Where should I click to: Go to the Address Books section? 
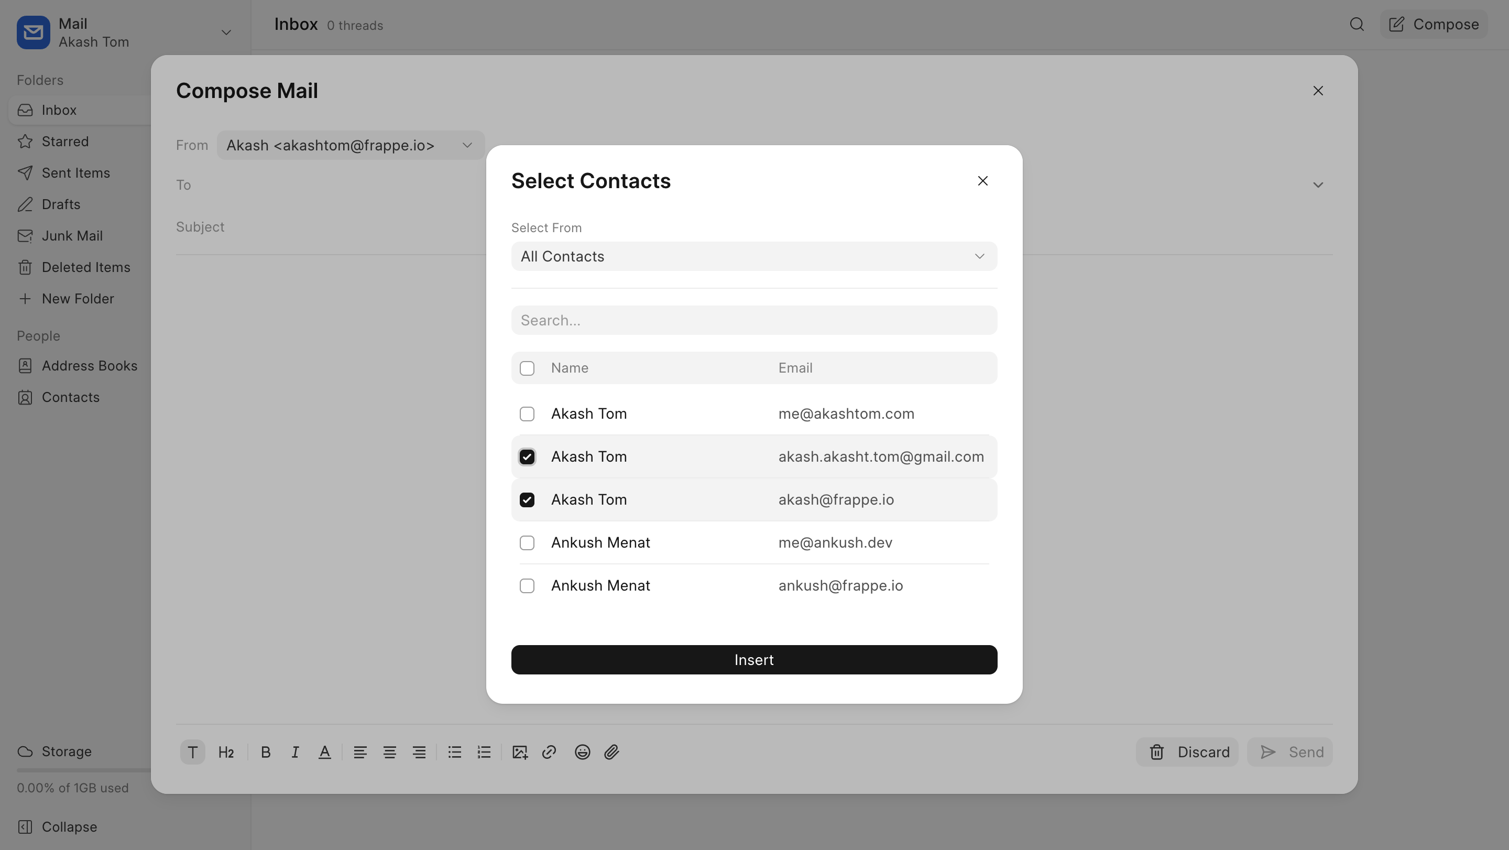89,366
